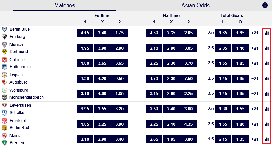Expand +21 more markets for Leipzig match
This screenshot has height=147, width=272.
point(255,78)
